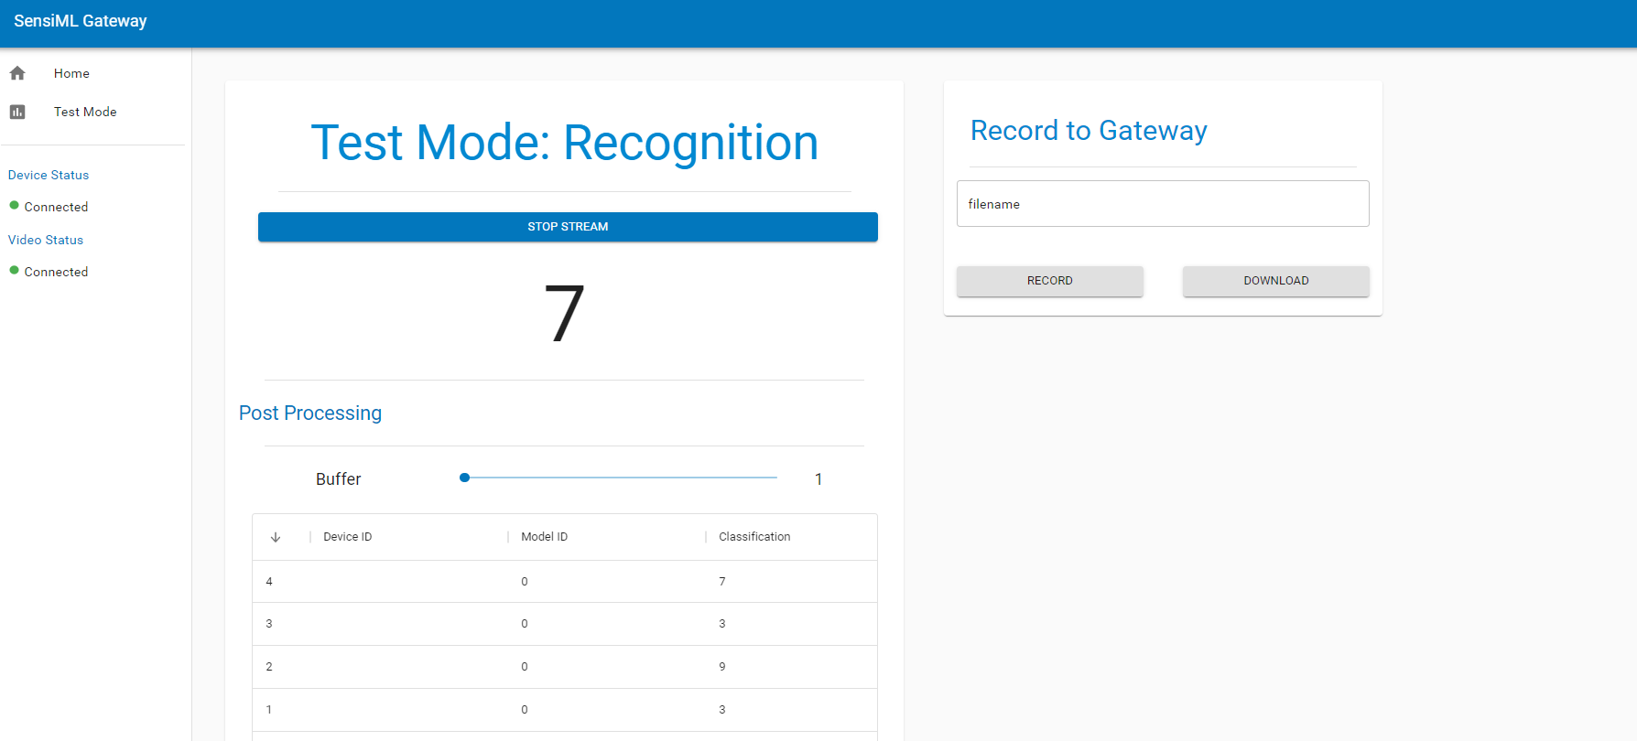Click the Home icon in sidebar
Image resolution: width=1637 pixels, height=741 pixels.
pyautogui.click(x=17, y=73)
